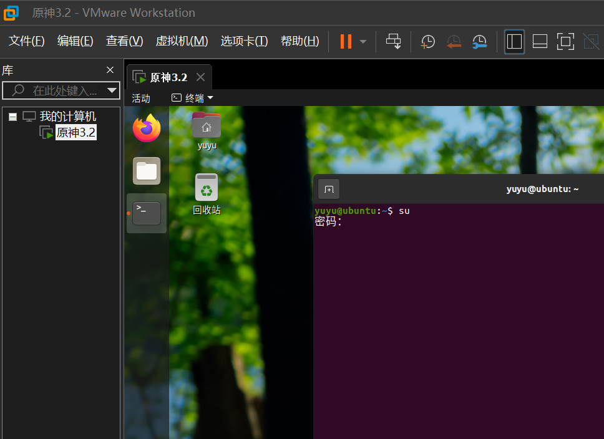
Task: Click the Pause virtual machine button
Action: pos(345,41)
